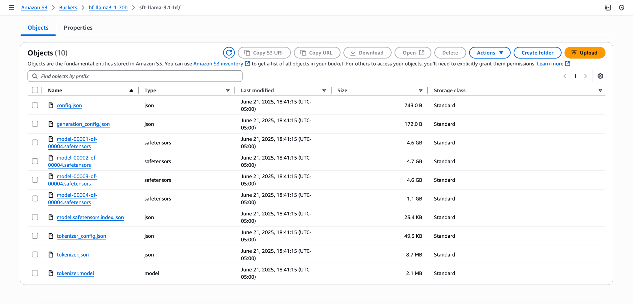The height and width of the screenshot is (304, 633).
Task: Open the model.safetensors.index.json link
Action: point(90,217)
